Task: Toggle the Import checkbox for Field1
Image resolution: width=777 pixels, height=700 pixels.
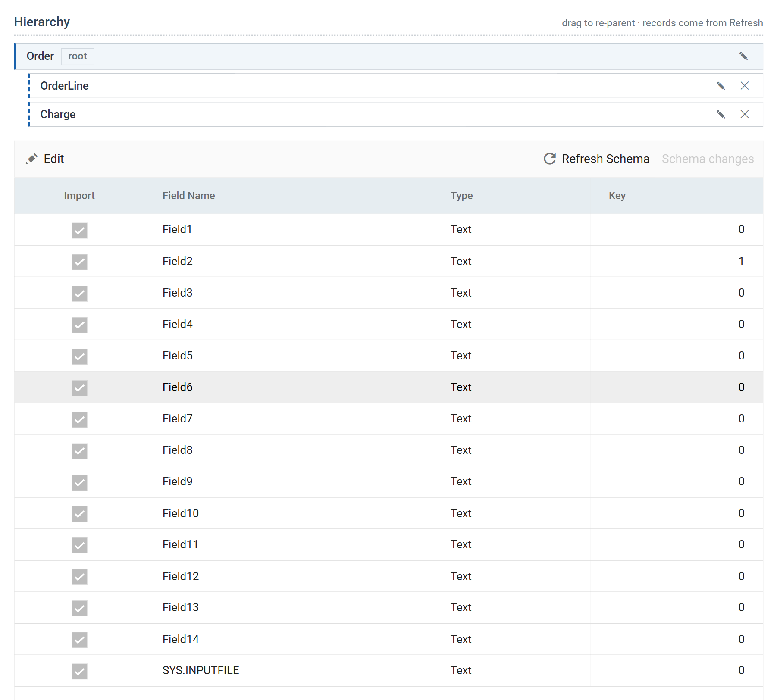Action: coord(79,230)
